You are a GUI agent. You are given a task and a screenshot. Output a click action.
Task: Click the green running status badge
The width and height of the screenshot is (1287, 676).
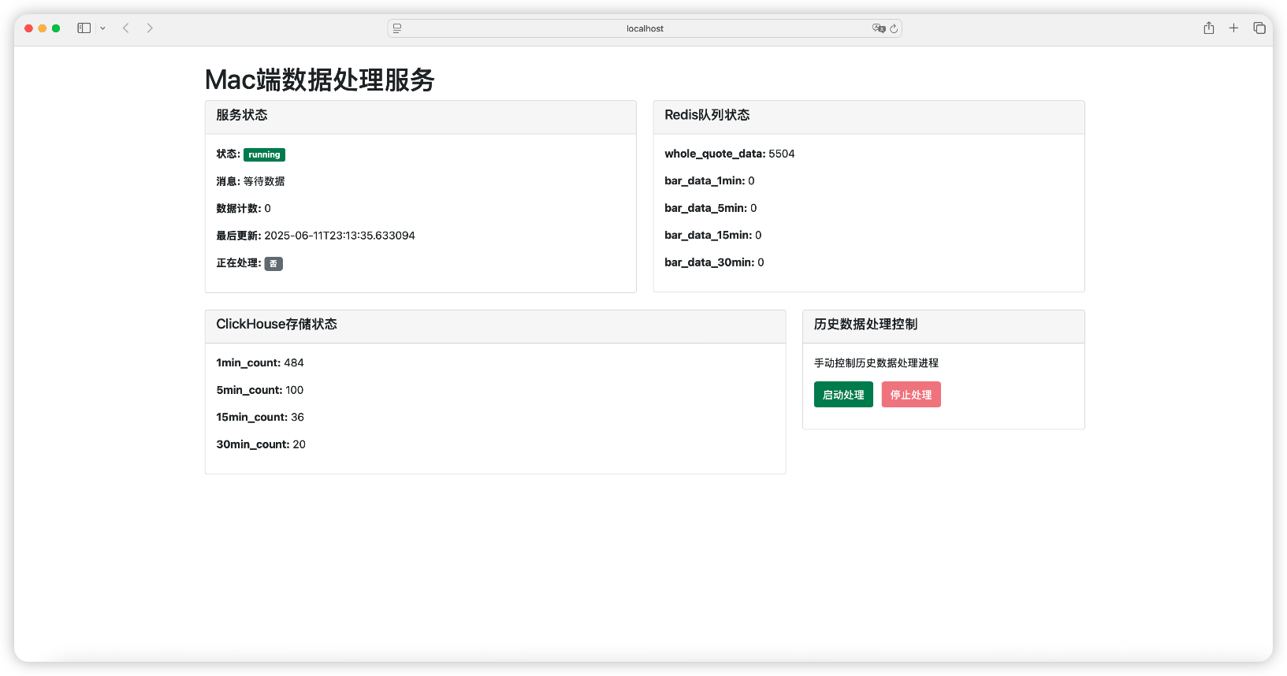[264, 154]
